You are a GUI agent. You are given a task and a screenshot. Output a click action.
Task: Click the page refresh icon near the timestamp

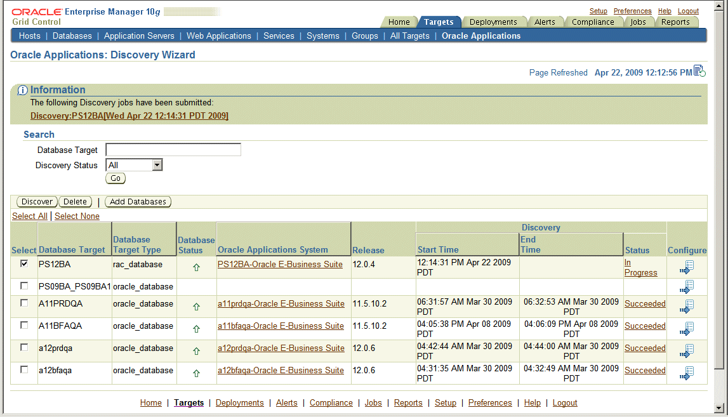pos(699,71)
